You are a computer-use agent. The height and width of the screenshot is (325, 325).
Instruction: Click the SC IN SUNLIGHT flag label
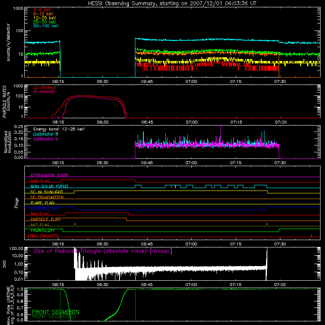tap(47, 192)
